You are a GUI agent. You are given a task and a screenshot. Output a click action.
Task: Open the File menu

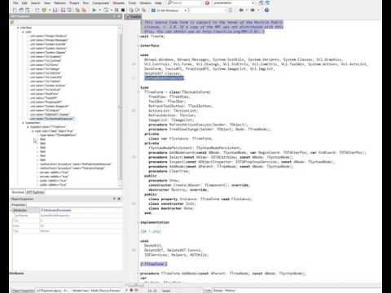pos(15,3)
